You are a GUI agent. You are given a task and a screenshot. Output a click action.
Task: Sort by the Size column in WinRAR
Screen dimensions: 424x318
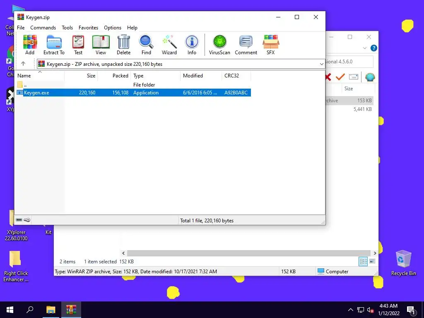point(81,76)
